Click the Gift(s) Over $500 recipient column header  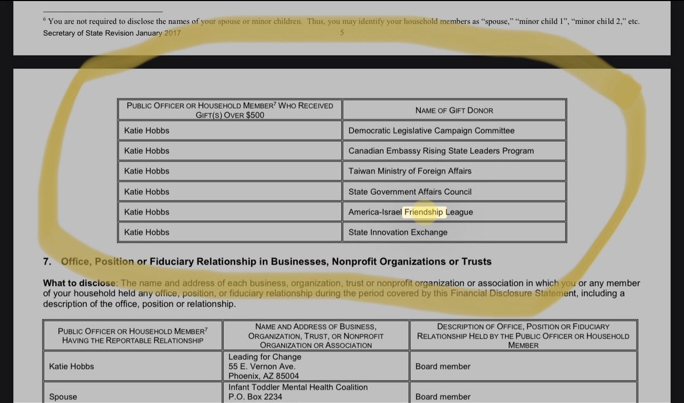pyautogui.click(x=229, y=110)
